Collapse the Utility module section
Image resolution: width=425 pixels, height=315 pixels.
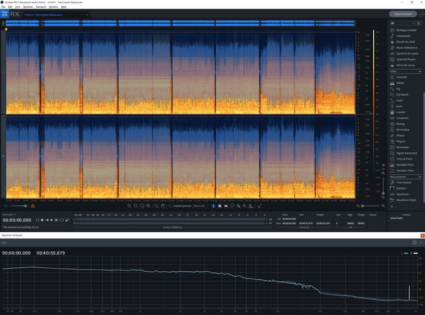pos(420,71)
